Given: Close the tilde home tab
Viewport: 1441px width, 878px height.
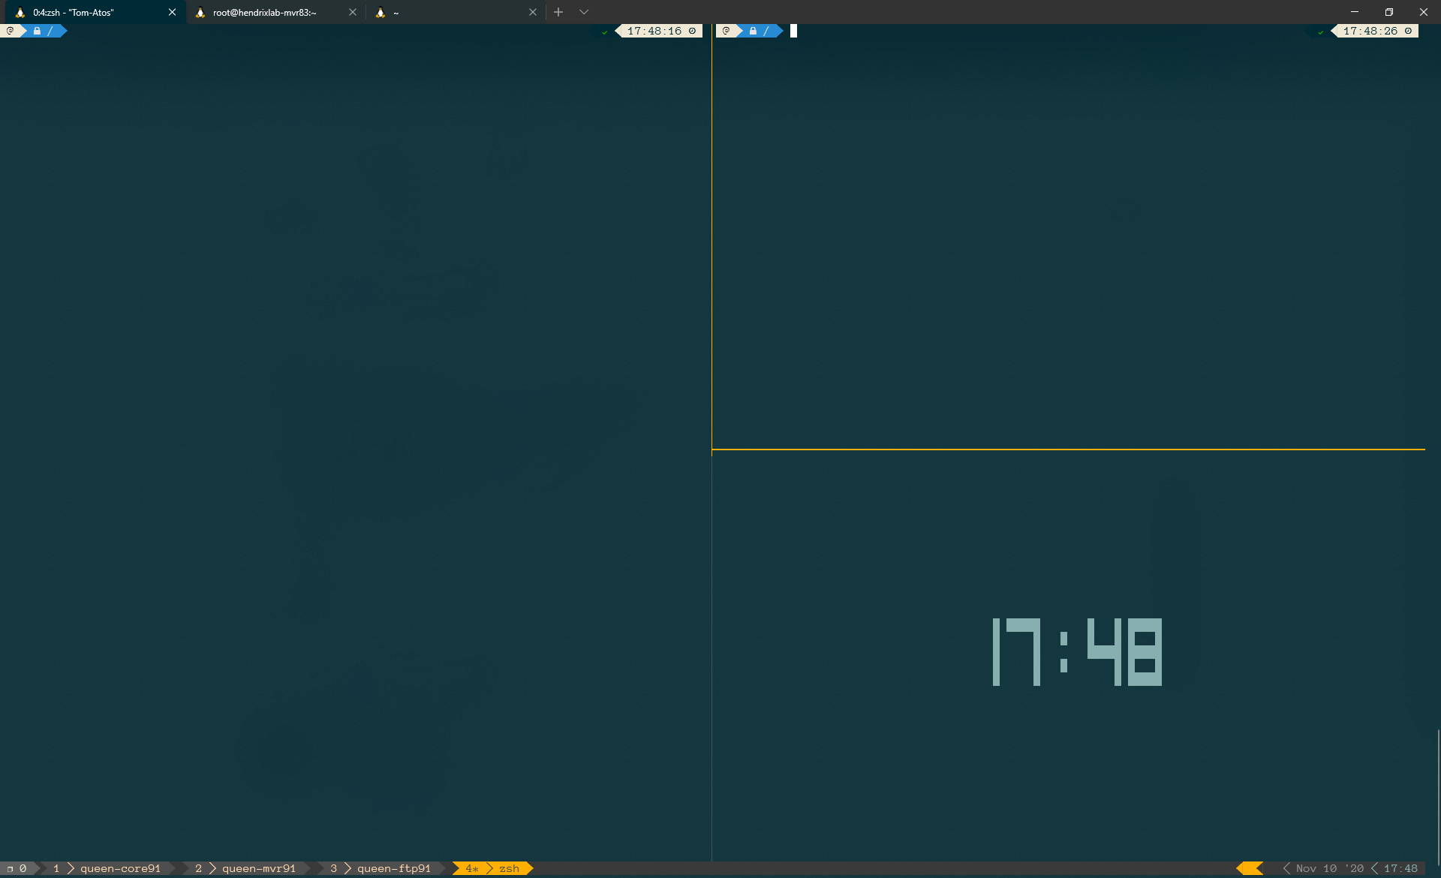Looking at the screenshot, I should tap(532, 12).
